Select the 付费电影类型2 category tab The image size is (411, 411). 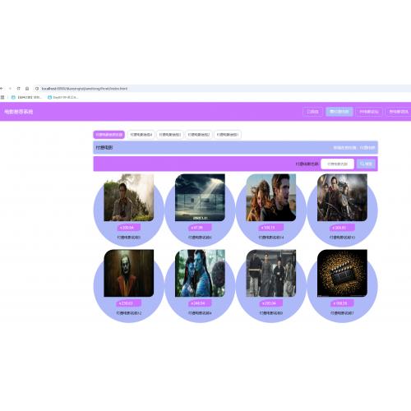point(199,135)
